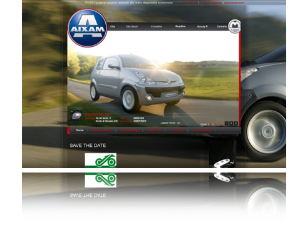The width and height of the screenshot is (305, 235).
Task: Click the address line "Via del lavoro 3"
Action: tap(103, 118)
